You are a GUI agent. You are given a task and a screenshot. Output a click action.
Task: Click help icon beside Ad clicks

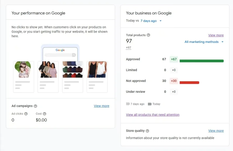[x=26, y=114]
